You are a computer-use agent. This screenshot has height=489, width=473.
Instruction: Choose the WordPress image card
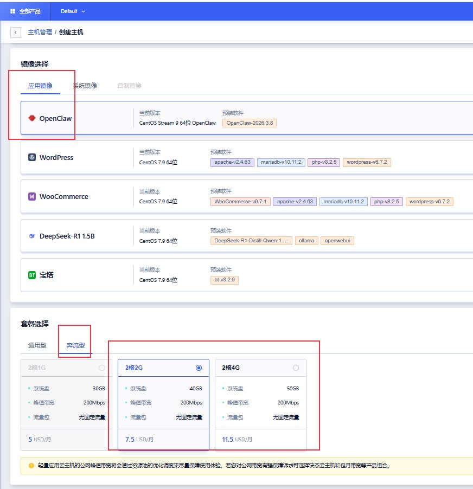[247, 157]
